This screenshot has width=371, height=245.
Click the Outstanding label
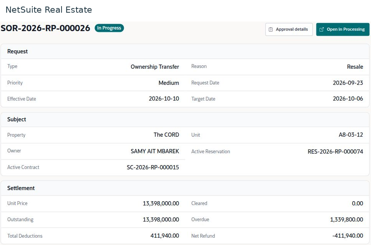coord(20,220)
